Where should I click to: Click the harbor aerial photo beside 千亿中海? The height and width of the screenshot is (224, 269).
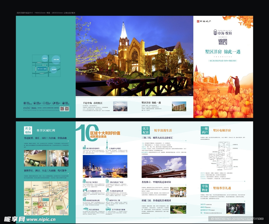120,106
